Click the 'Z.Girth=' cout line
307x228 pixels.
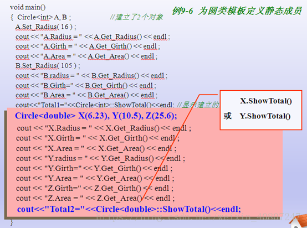pos(95,188)
